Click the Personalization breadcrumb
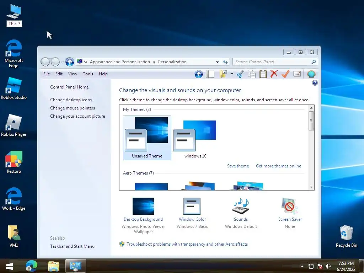364x273 pixels. click(x=172, y=62)
